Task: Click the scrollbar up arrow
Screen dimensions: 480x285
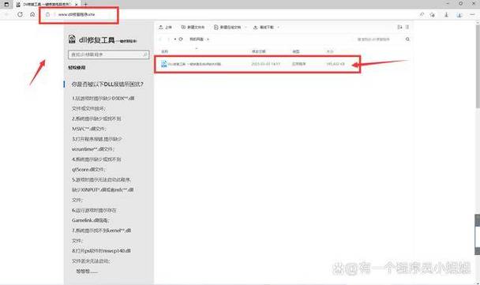Action: click(x=478, y=22)
